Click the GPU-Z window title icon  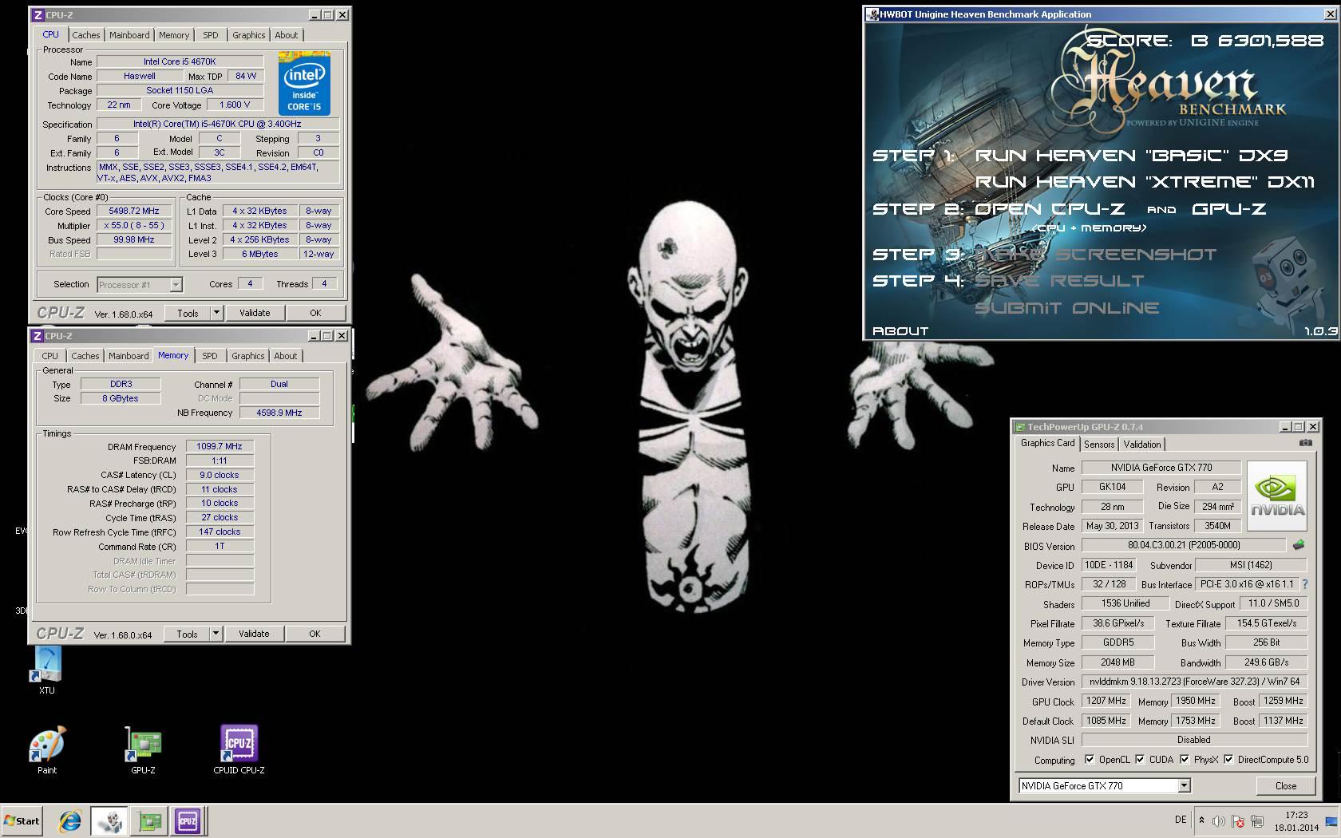1019,427
